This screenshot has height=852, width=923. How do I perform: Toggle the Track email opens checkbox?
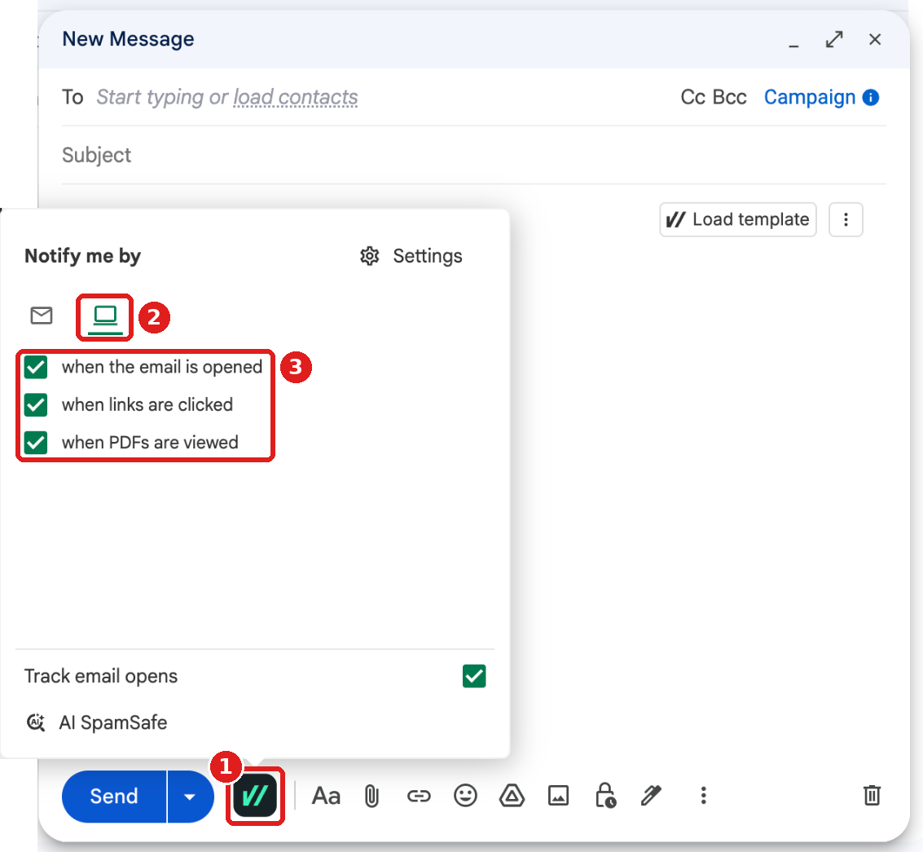[x=474, y=676]
